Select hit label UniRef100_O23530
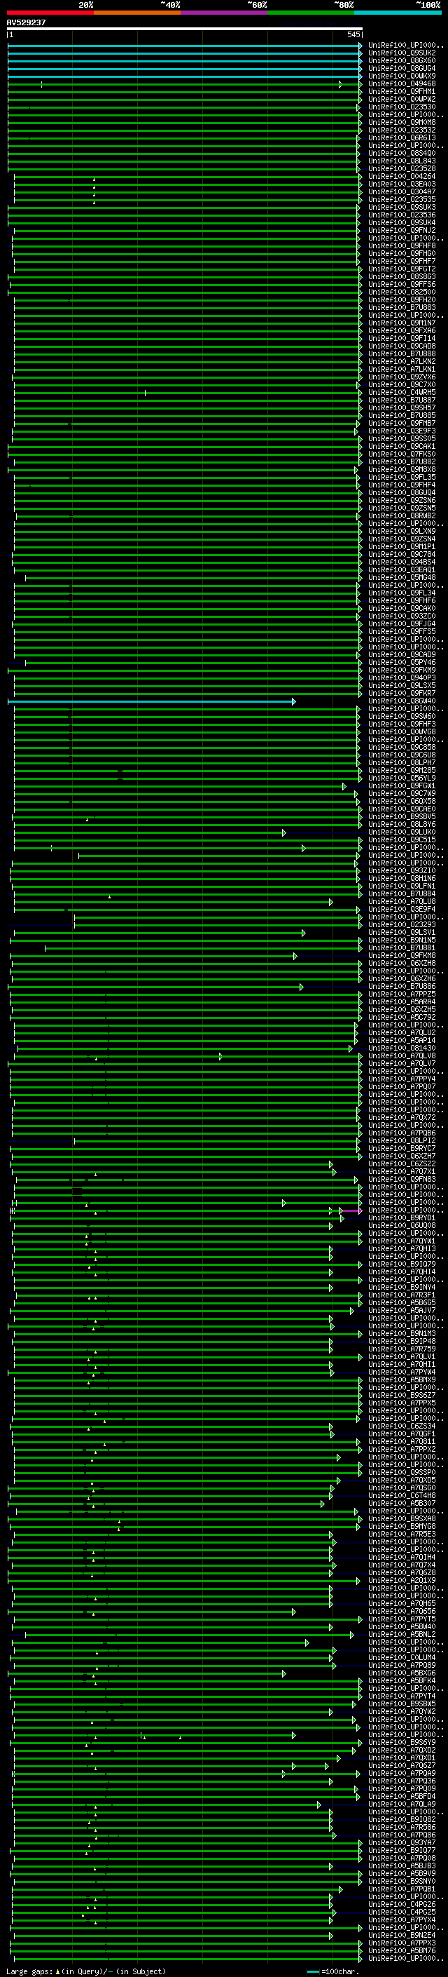This screenshot has height=1977, width=448. (402, 107)
